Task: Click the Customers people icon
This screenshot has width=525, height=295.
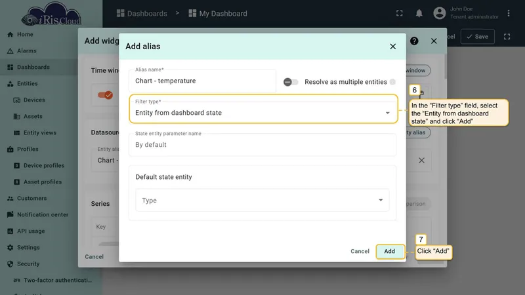Action: (10, 199)
